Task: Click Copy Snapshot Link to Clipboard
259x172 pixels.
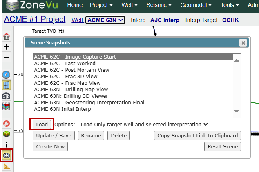Action: [197, 136]
